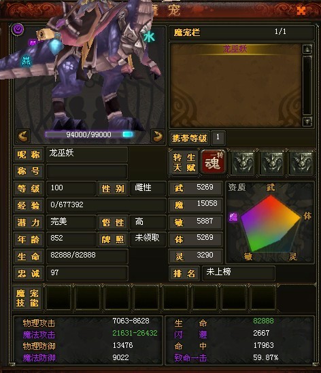Click the 携带等级 carry level label
321x373 pixels.
pos(189,138)
